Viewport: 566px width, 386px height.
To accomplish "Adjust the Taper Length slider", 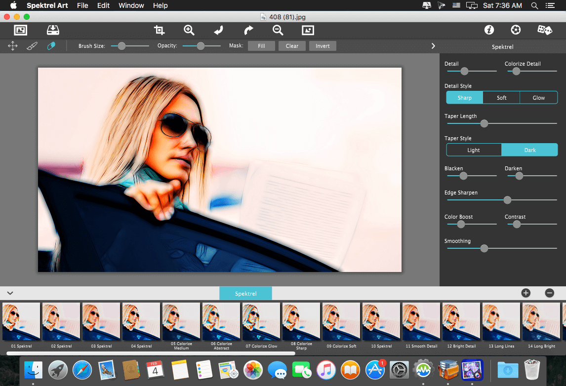I will 484,123.
